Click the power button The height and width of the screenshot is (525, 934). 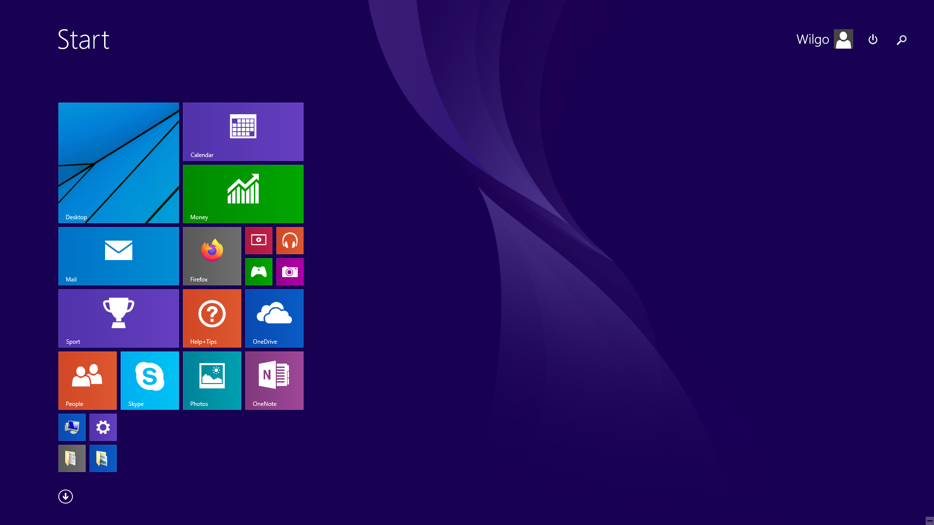click(x=873, y=39)
